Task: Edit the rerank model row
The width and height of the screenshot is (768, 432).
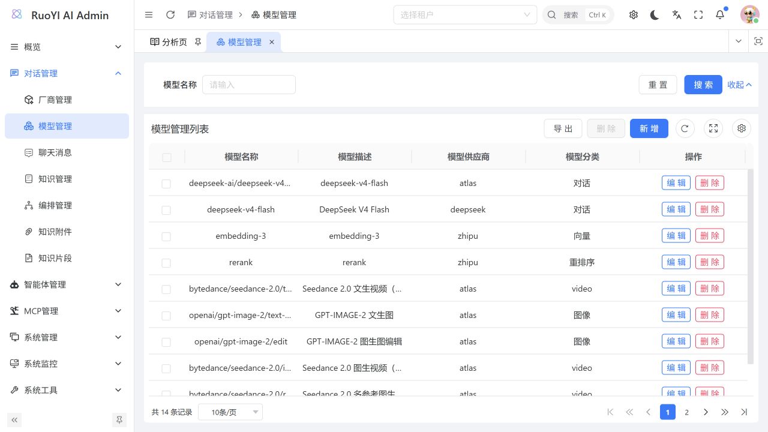Action: point(676,262)
